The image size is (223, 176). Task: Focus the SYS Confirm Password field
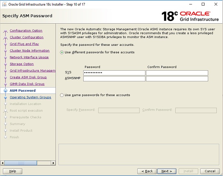[x=177, y=73]
